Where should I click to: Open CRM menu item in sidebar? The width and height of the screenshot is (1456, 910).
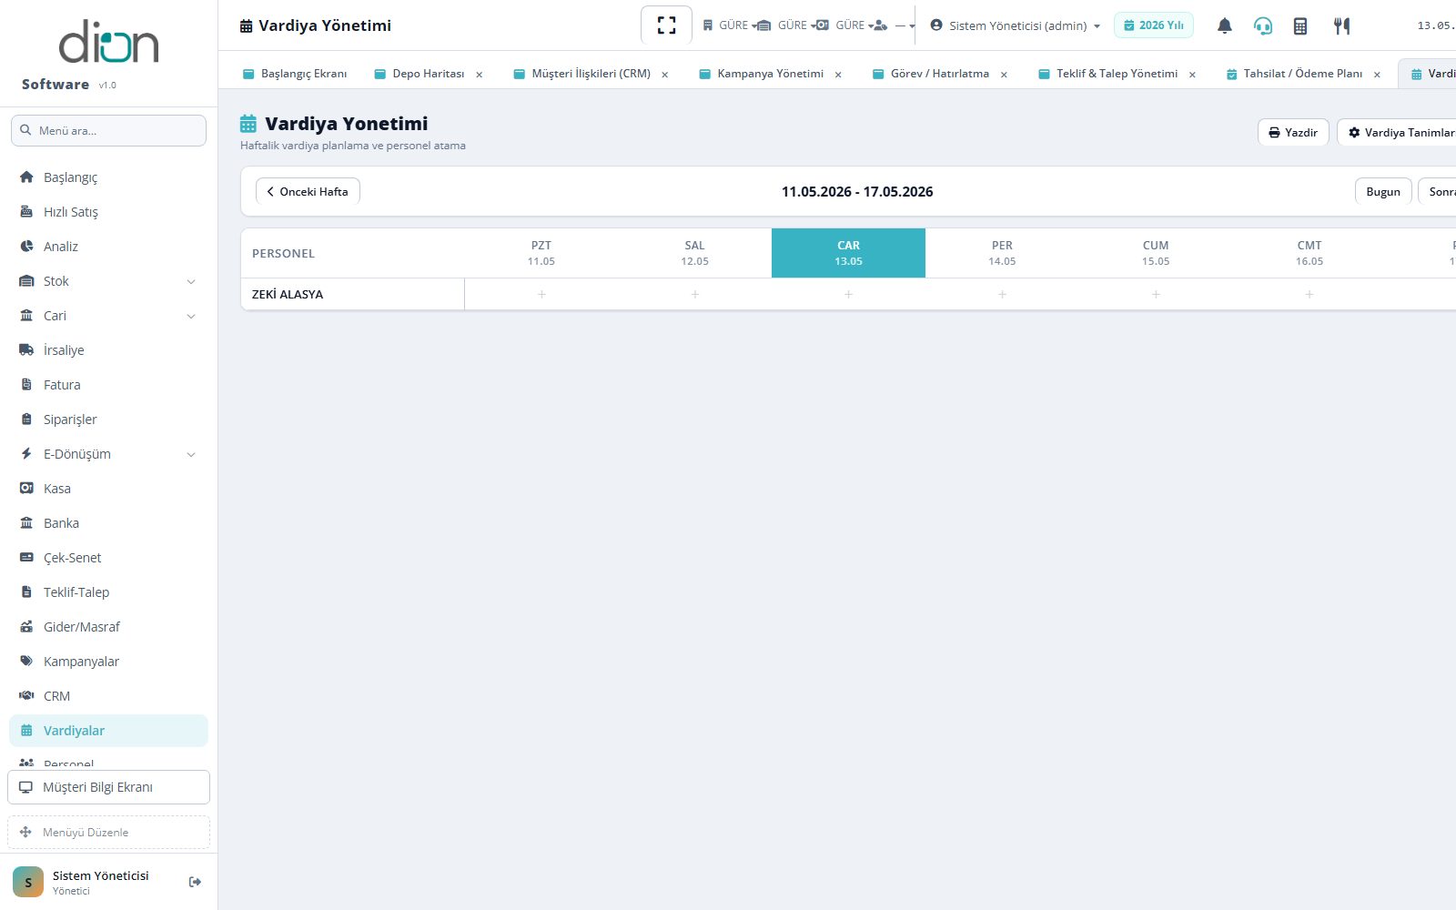pos(108,696)
